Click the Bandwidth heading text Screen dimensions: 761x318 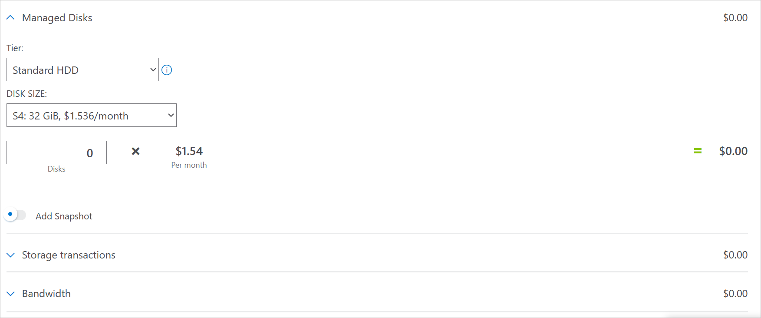tap(46, 294)
